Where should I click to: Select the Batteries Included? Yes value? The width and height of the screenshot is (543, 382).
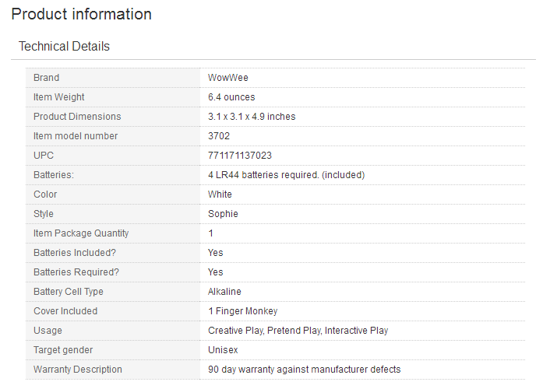tap(215, 252)
